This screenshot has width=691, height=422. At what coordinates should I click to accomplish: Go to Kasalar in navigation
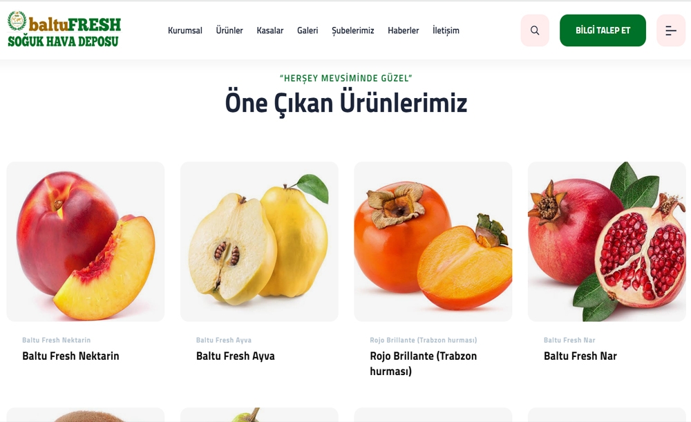(x=270, y=30)
